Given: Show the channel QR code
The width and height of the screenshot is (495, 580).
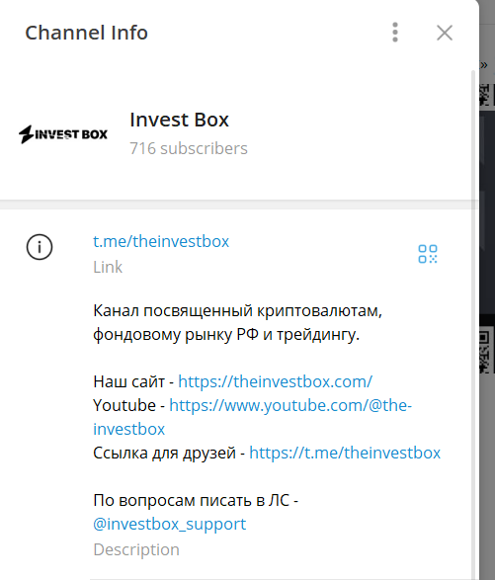Looking at the screenshot, I should (x=428, y=254).
